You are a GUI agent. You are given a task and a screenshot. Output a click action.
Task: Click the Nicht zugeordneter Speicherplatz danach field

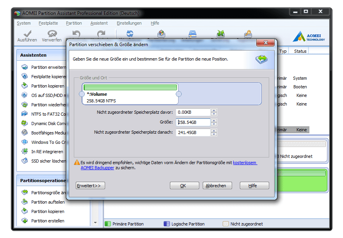pyautogui.click(x=193, y=132)
